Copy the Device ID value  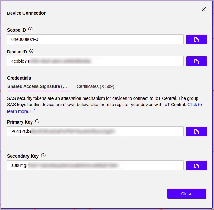tap(196, 61)
